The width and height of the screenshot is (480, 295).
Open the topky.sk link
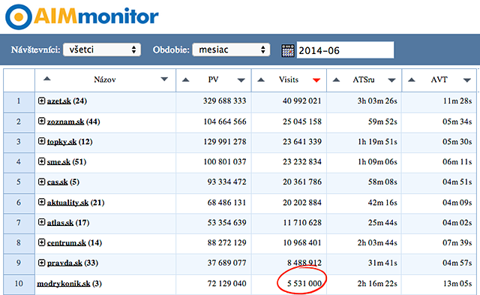[61, 142]
